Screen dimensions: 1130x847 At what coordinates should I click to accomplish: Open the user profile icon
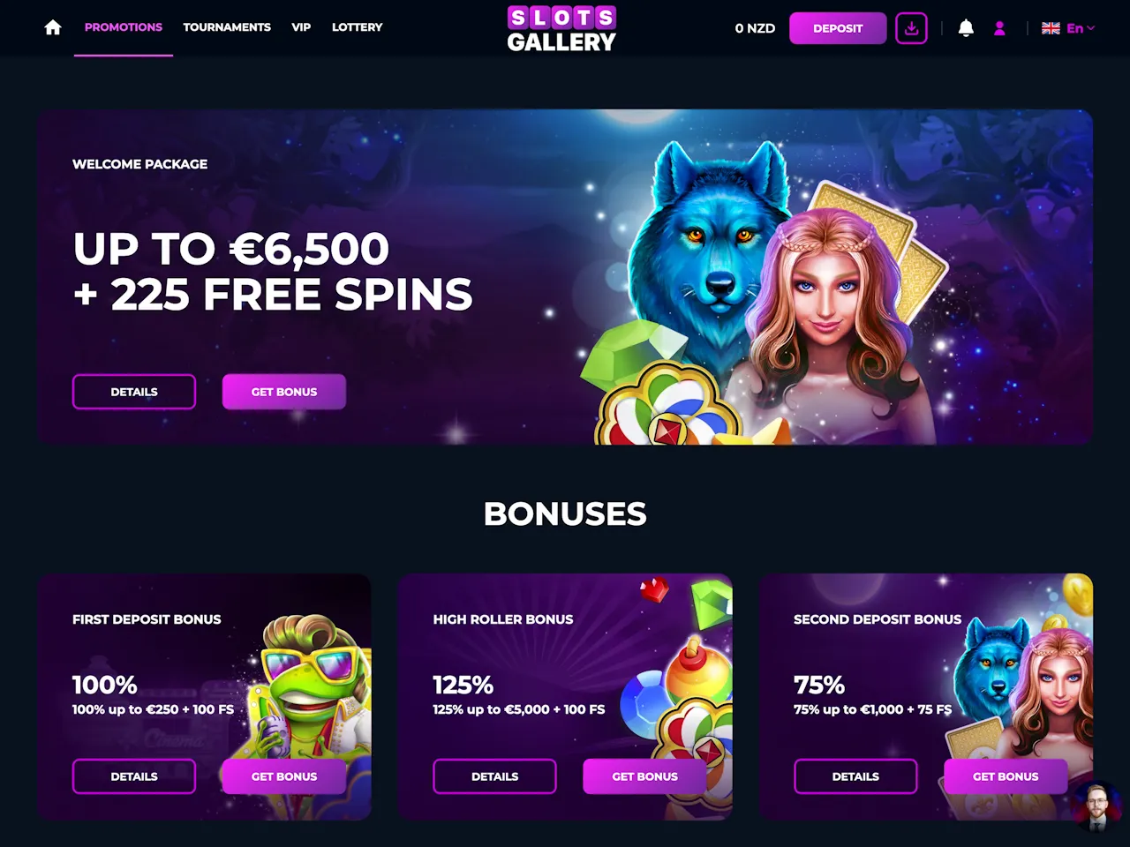coord(999,28)
